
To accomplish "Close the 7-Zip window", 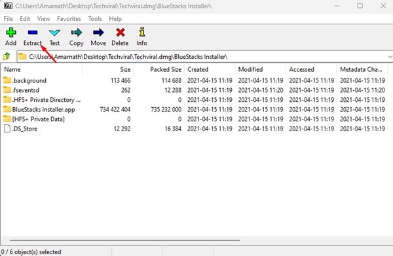I will [x=383, y=6].
